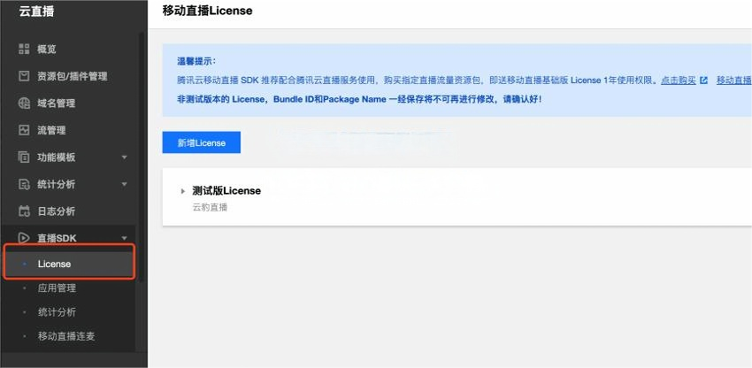Follow the 移动直播 link at right edge
Screen dimensions: 752x368
[x=734, y=80]
